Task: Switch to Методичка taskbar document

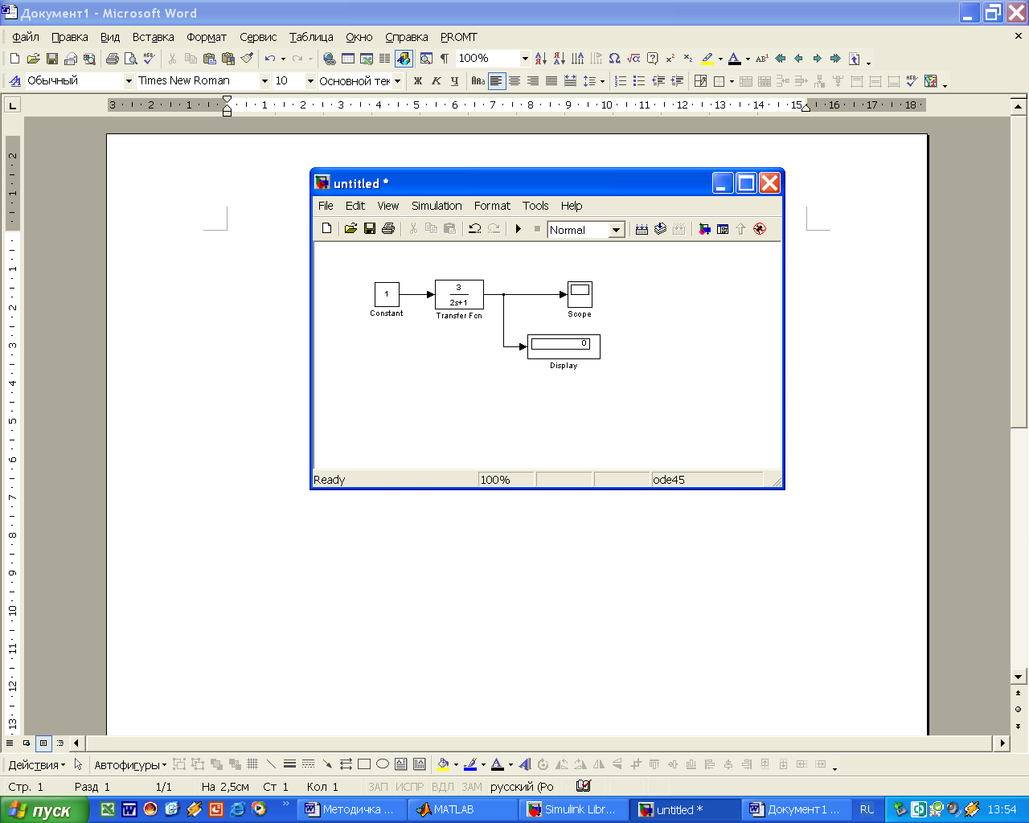Action: pyautogui.click(x=352, y=809)
